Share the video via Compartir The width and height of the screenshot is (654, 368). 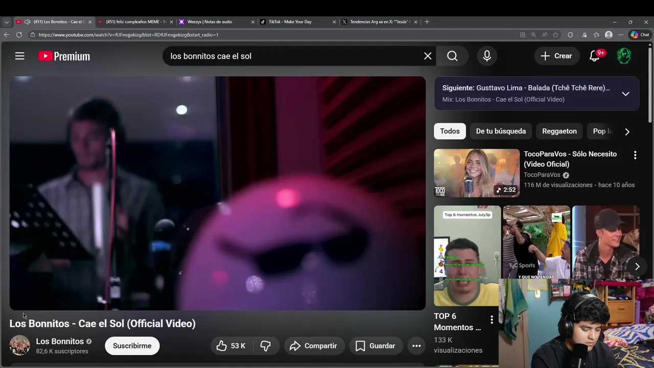314,346
